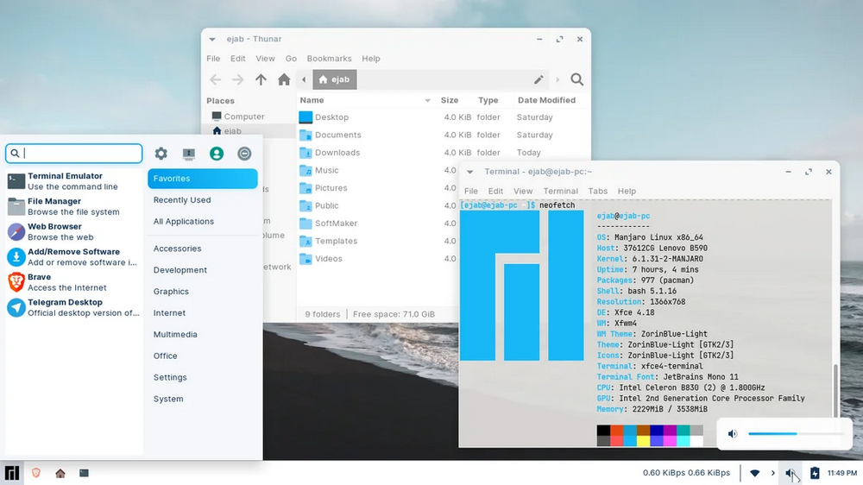Image resolution: width=863 pixels, height=485 pixels.
Task: Click the search magnifier in Thunar
Action: pyautogui.click(x=577, y=79)
